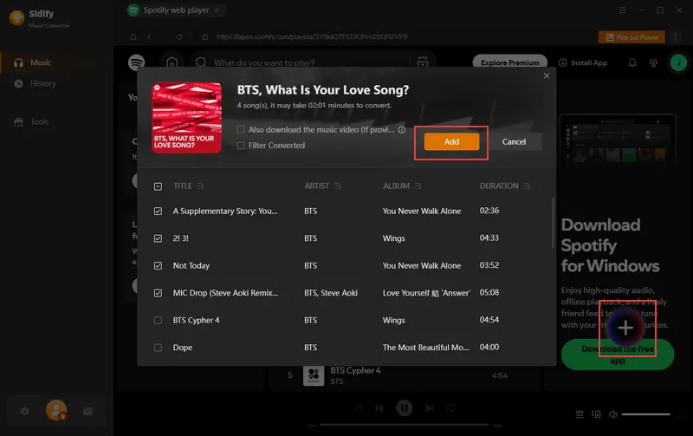Adjust the volume slider

pos(645,414)
